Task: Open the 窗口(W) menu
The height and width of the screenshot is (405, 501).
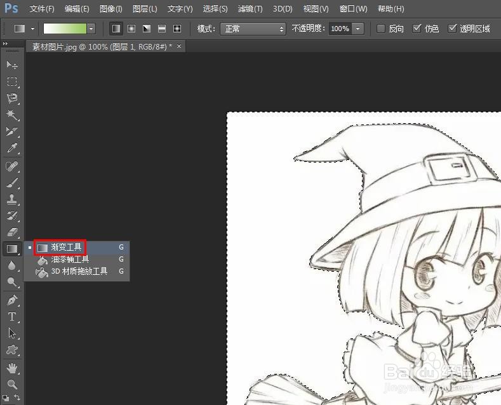Action: [353, 9]
